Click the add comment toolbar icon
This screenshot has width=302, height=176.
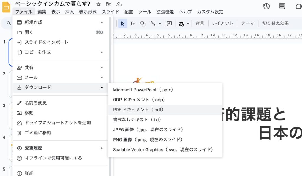pos(169,24)
